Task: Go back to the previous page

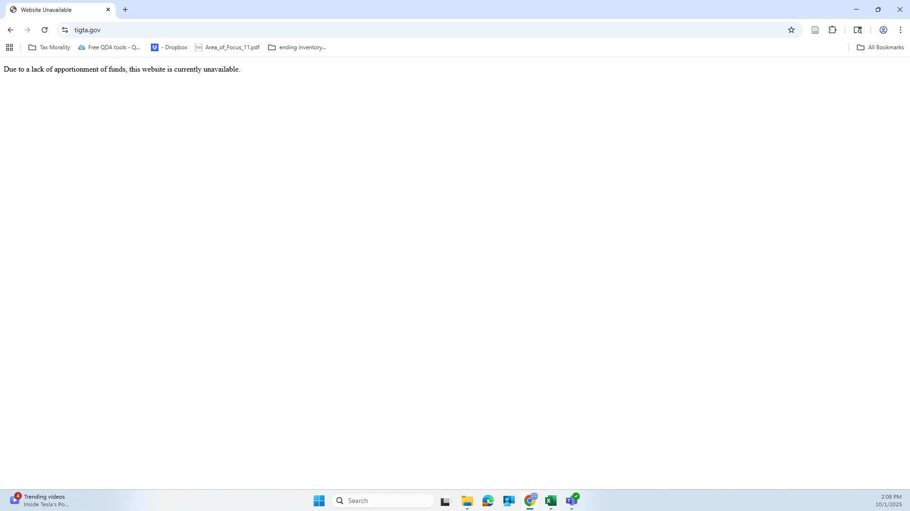Action: [10, 30]
